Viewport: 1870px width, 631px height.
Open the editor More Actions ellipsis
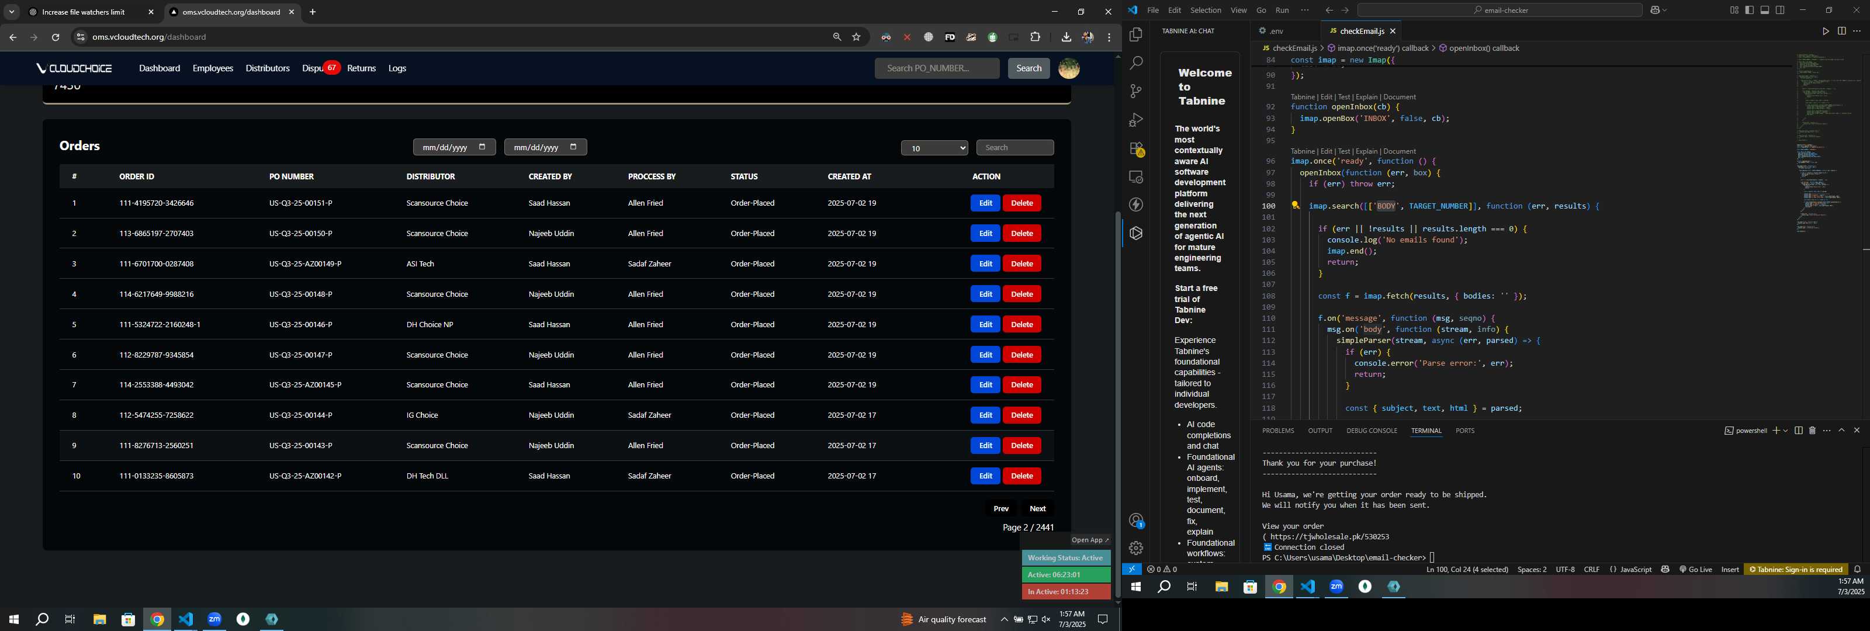[1857, 31]
